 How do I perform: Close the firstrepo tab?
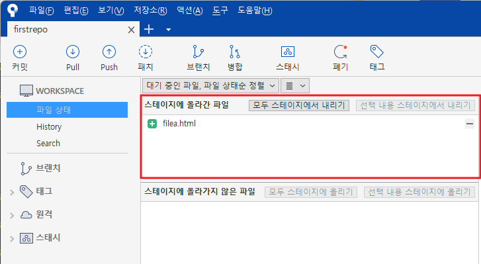click(x=131, y=30)
